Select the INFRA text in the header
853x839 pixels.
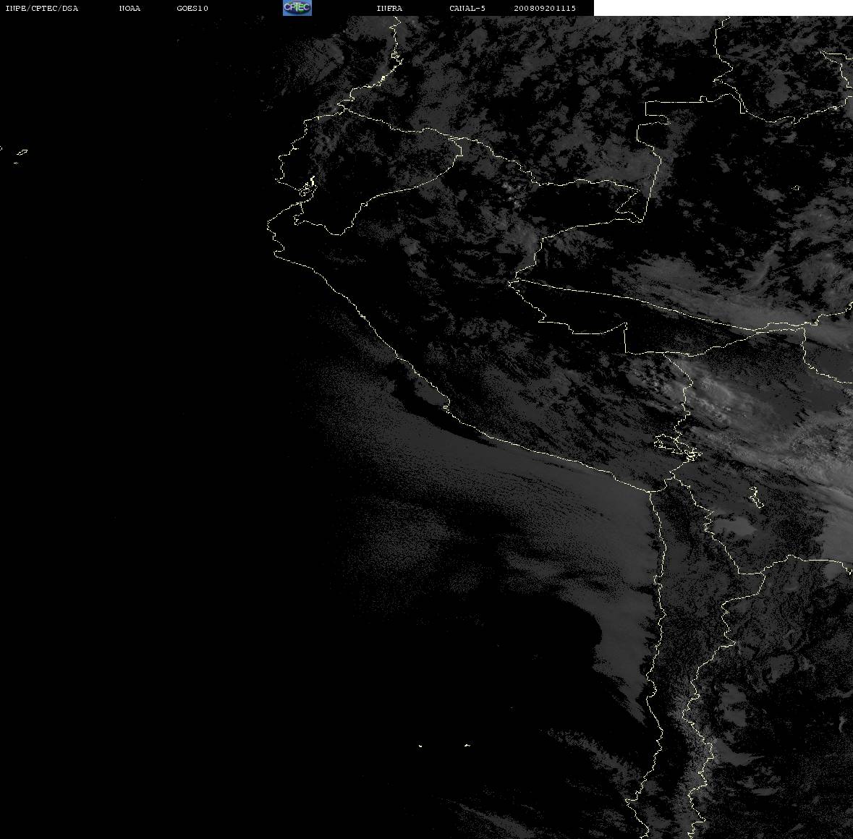tap(389, 8)
